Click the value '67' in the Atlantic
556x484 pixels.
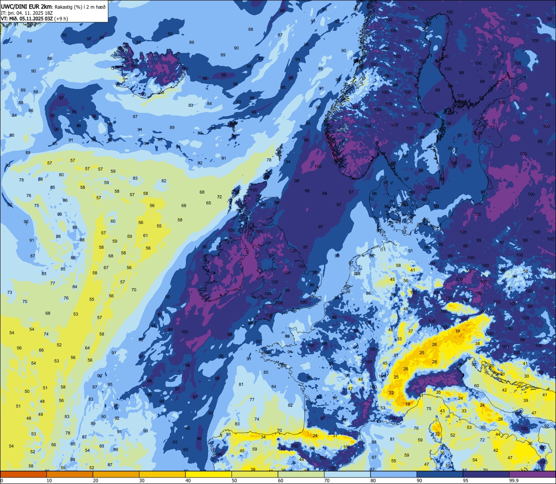point(106,267)
